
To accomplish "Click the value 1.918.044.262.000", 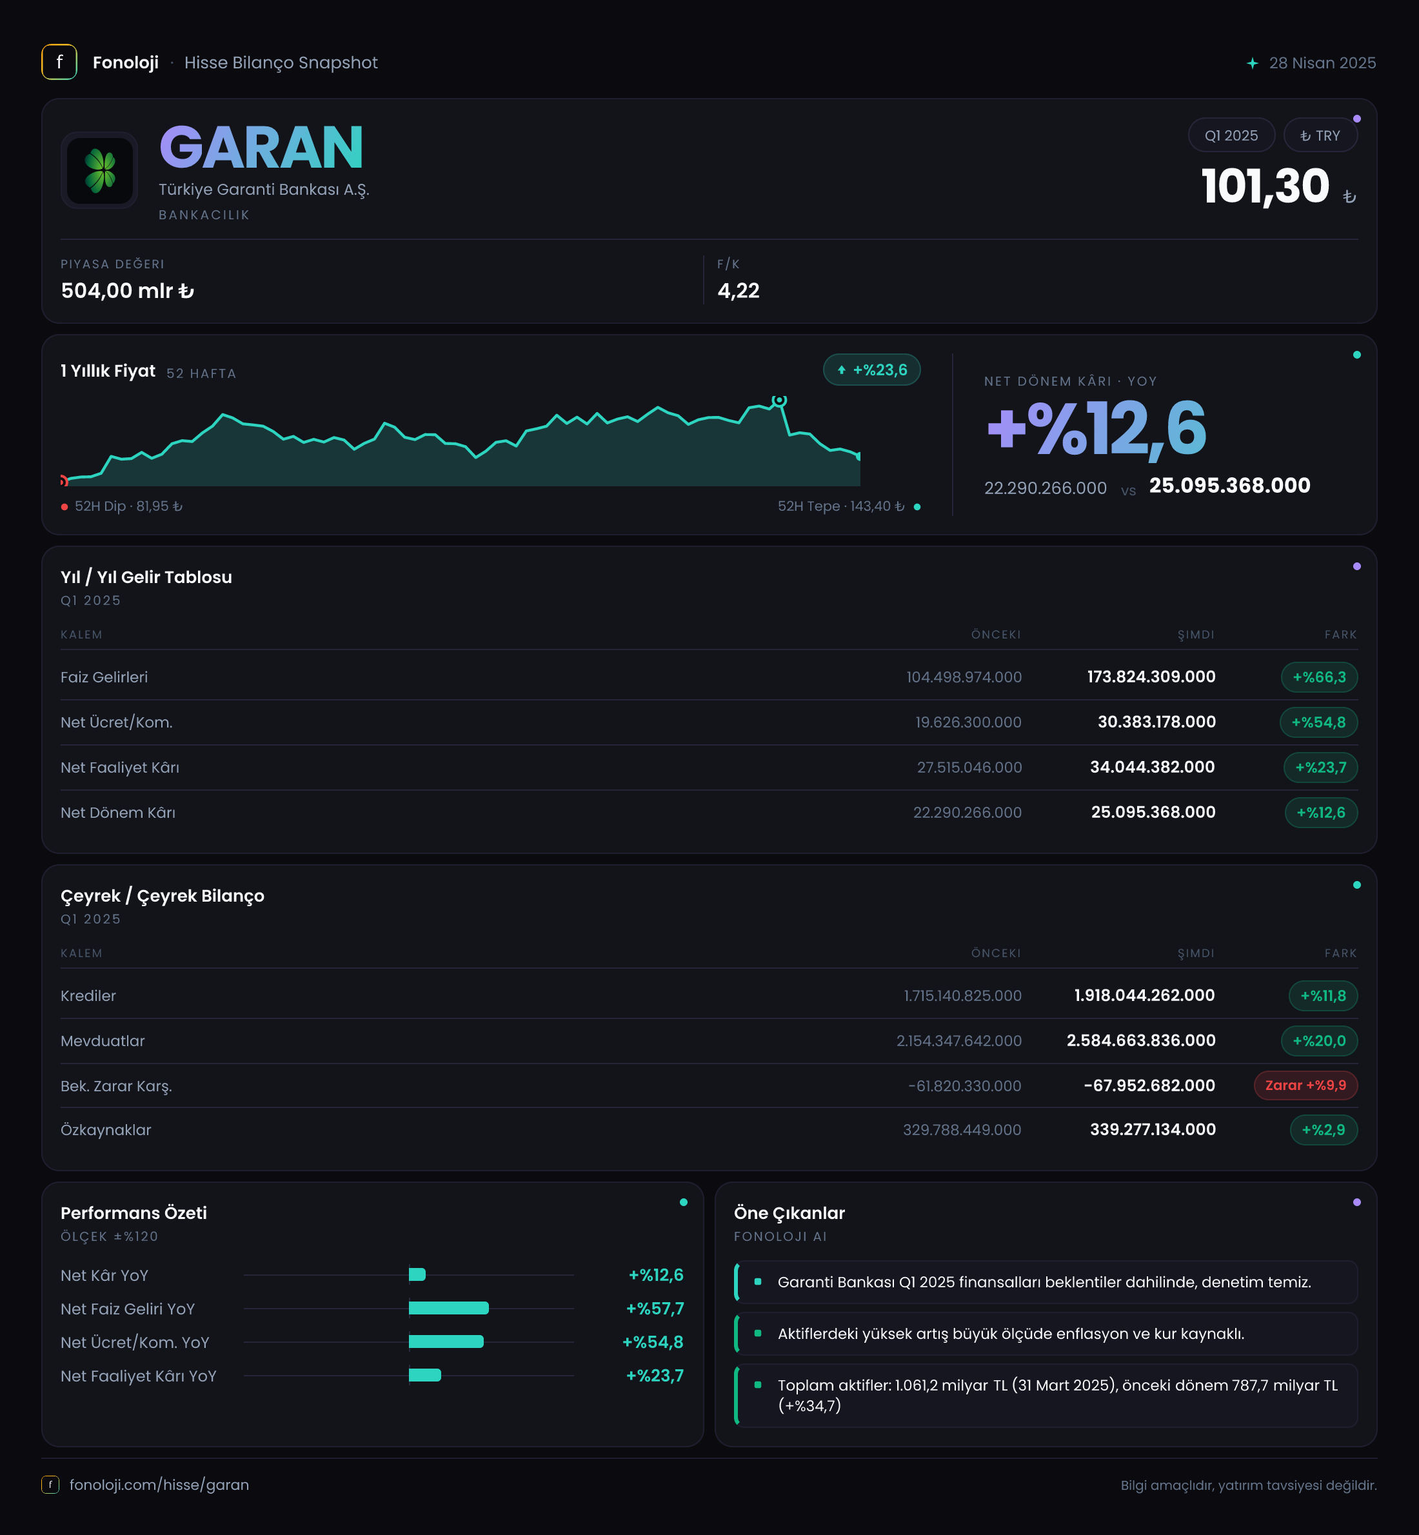I will point(1144,996).
